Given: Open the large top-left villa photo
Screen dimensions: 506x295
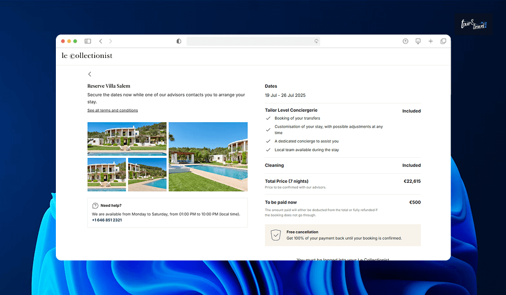Looking at the screenshot, I should pyautogui.click(x=127, y=139).
